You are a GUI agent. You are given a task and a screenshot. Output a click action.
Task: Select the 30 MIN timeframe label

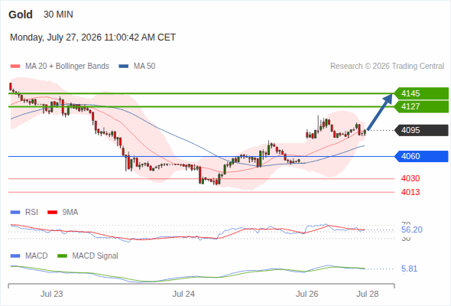click(x=58, y=15)
